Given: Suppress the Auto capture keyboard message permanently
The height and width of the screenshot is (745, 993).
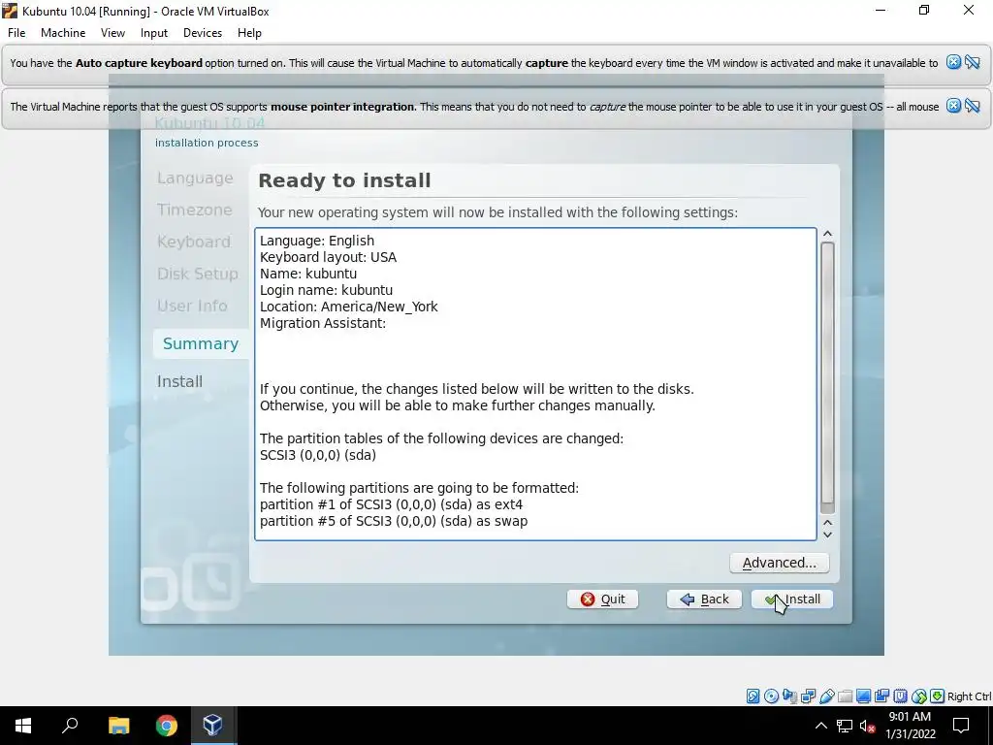Looking at the screenshot, I should click(x=973, y=62).
